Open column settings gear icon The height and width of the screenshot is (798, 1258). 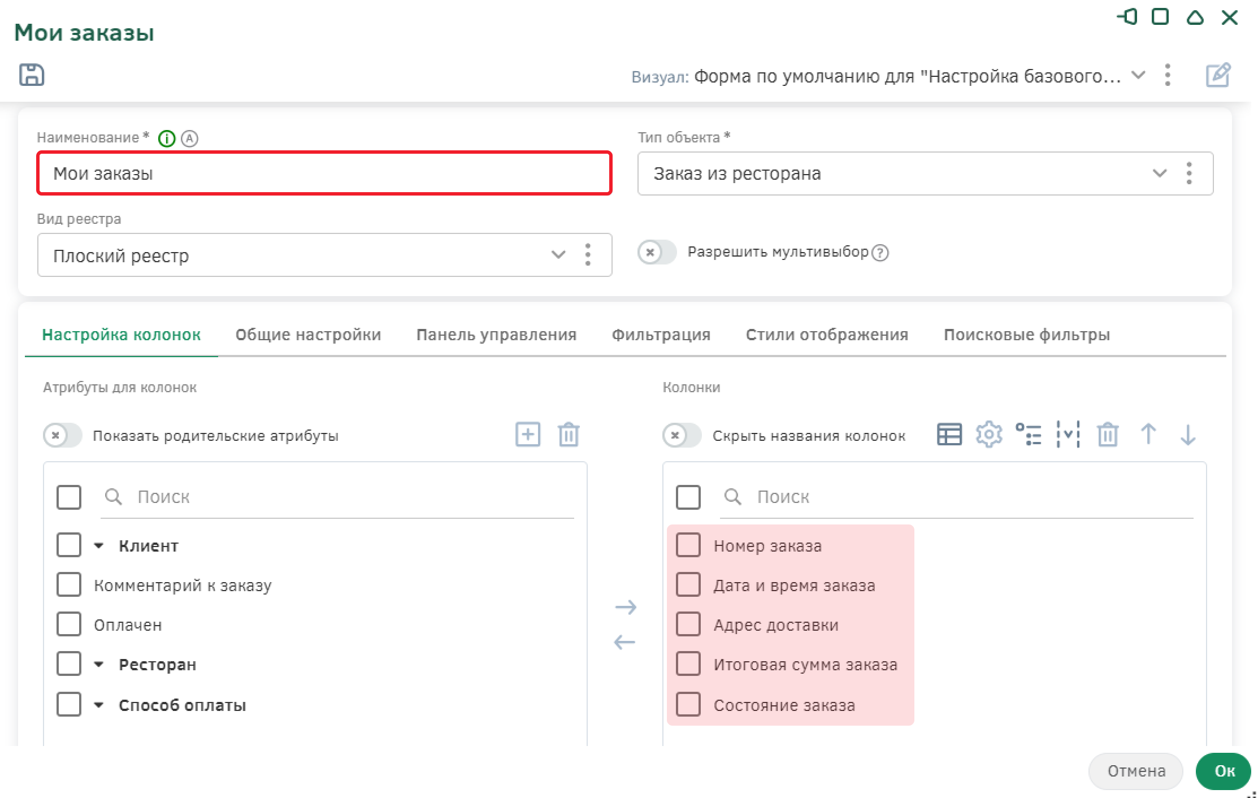pyautogui.click(x=988, y=435)
